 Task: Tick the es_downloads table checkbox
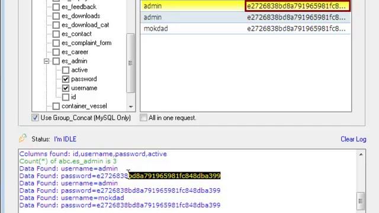click(56, 16)
